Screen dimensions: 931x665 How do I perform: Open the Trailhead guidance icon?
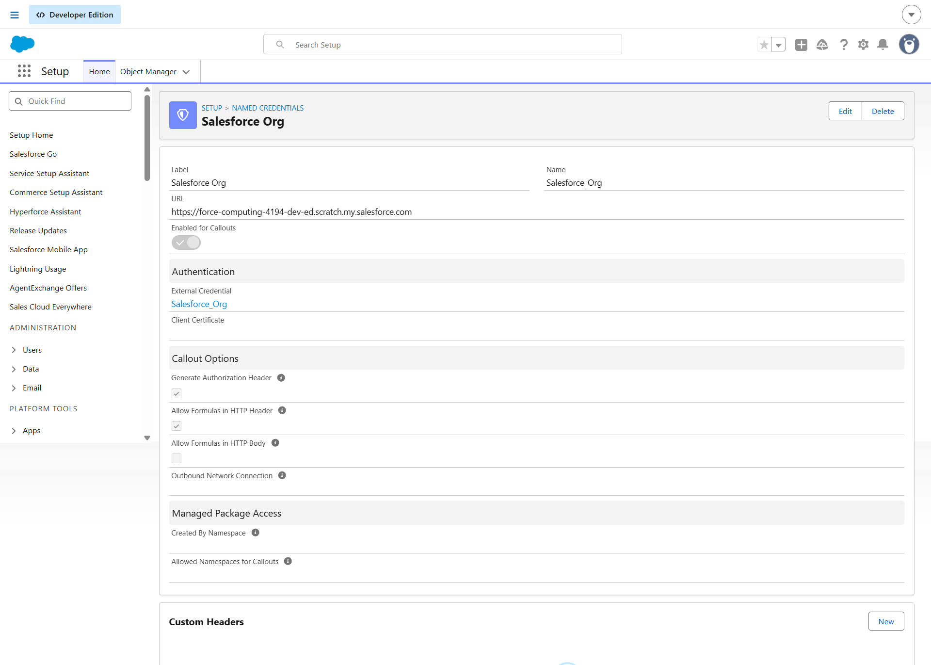pos(822,45)
